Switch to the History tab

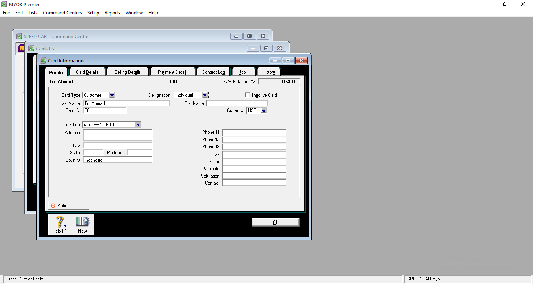pyautogui.click(x=268, y=72)
